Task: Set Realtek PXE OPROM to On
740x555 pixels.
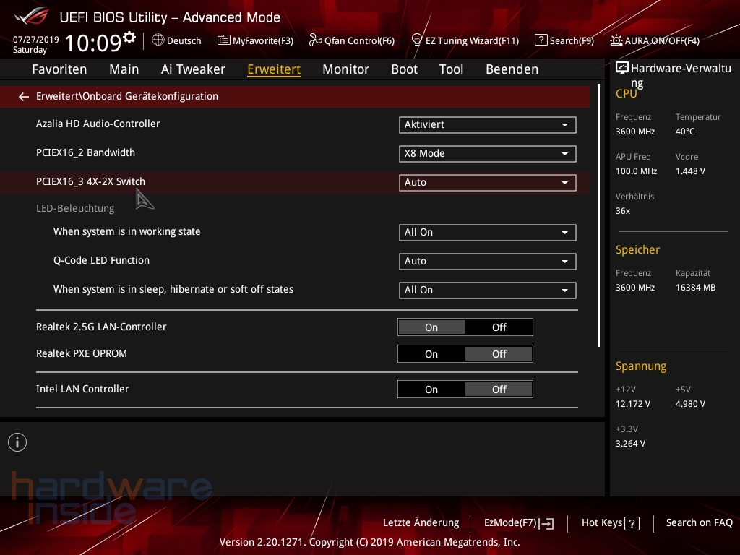Action: tap(431, 354)
